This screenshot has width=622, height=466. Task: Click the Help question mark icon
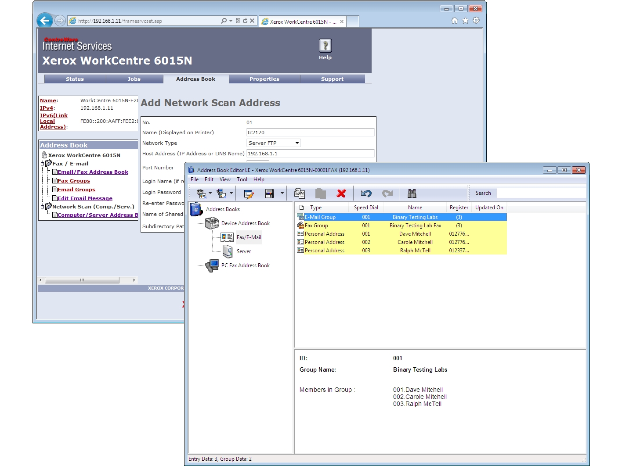pyautogui.click(x=325, y=46)
